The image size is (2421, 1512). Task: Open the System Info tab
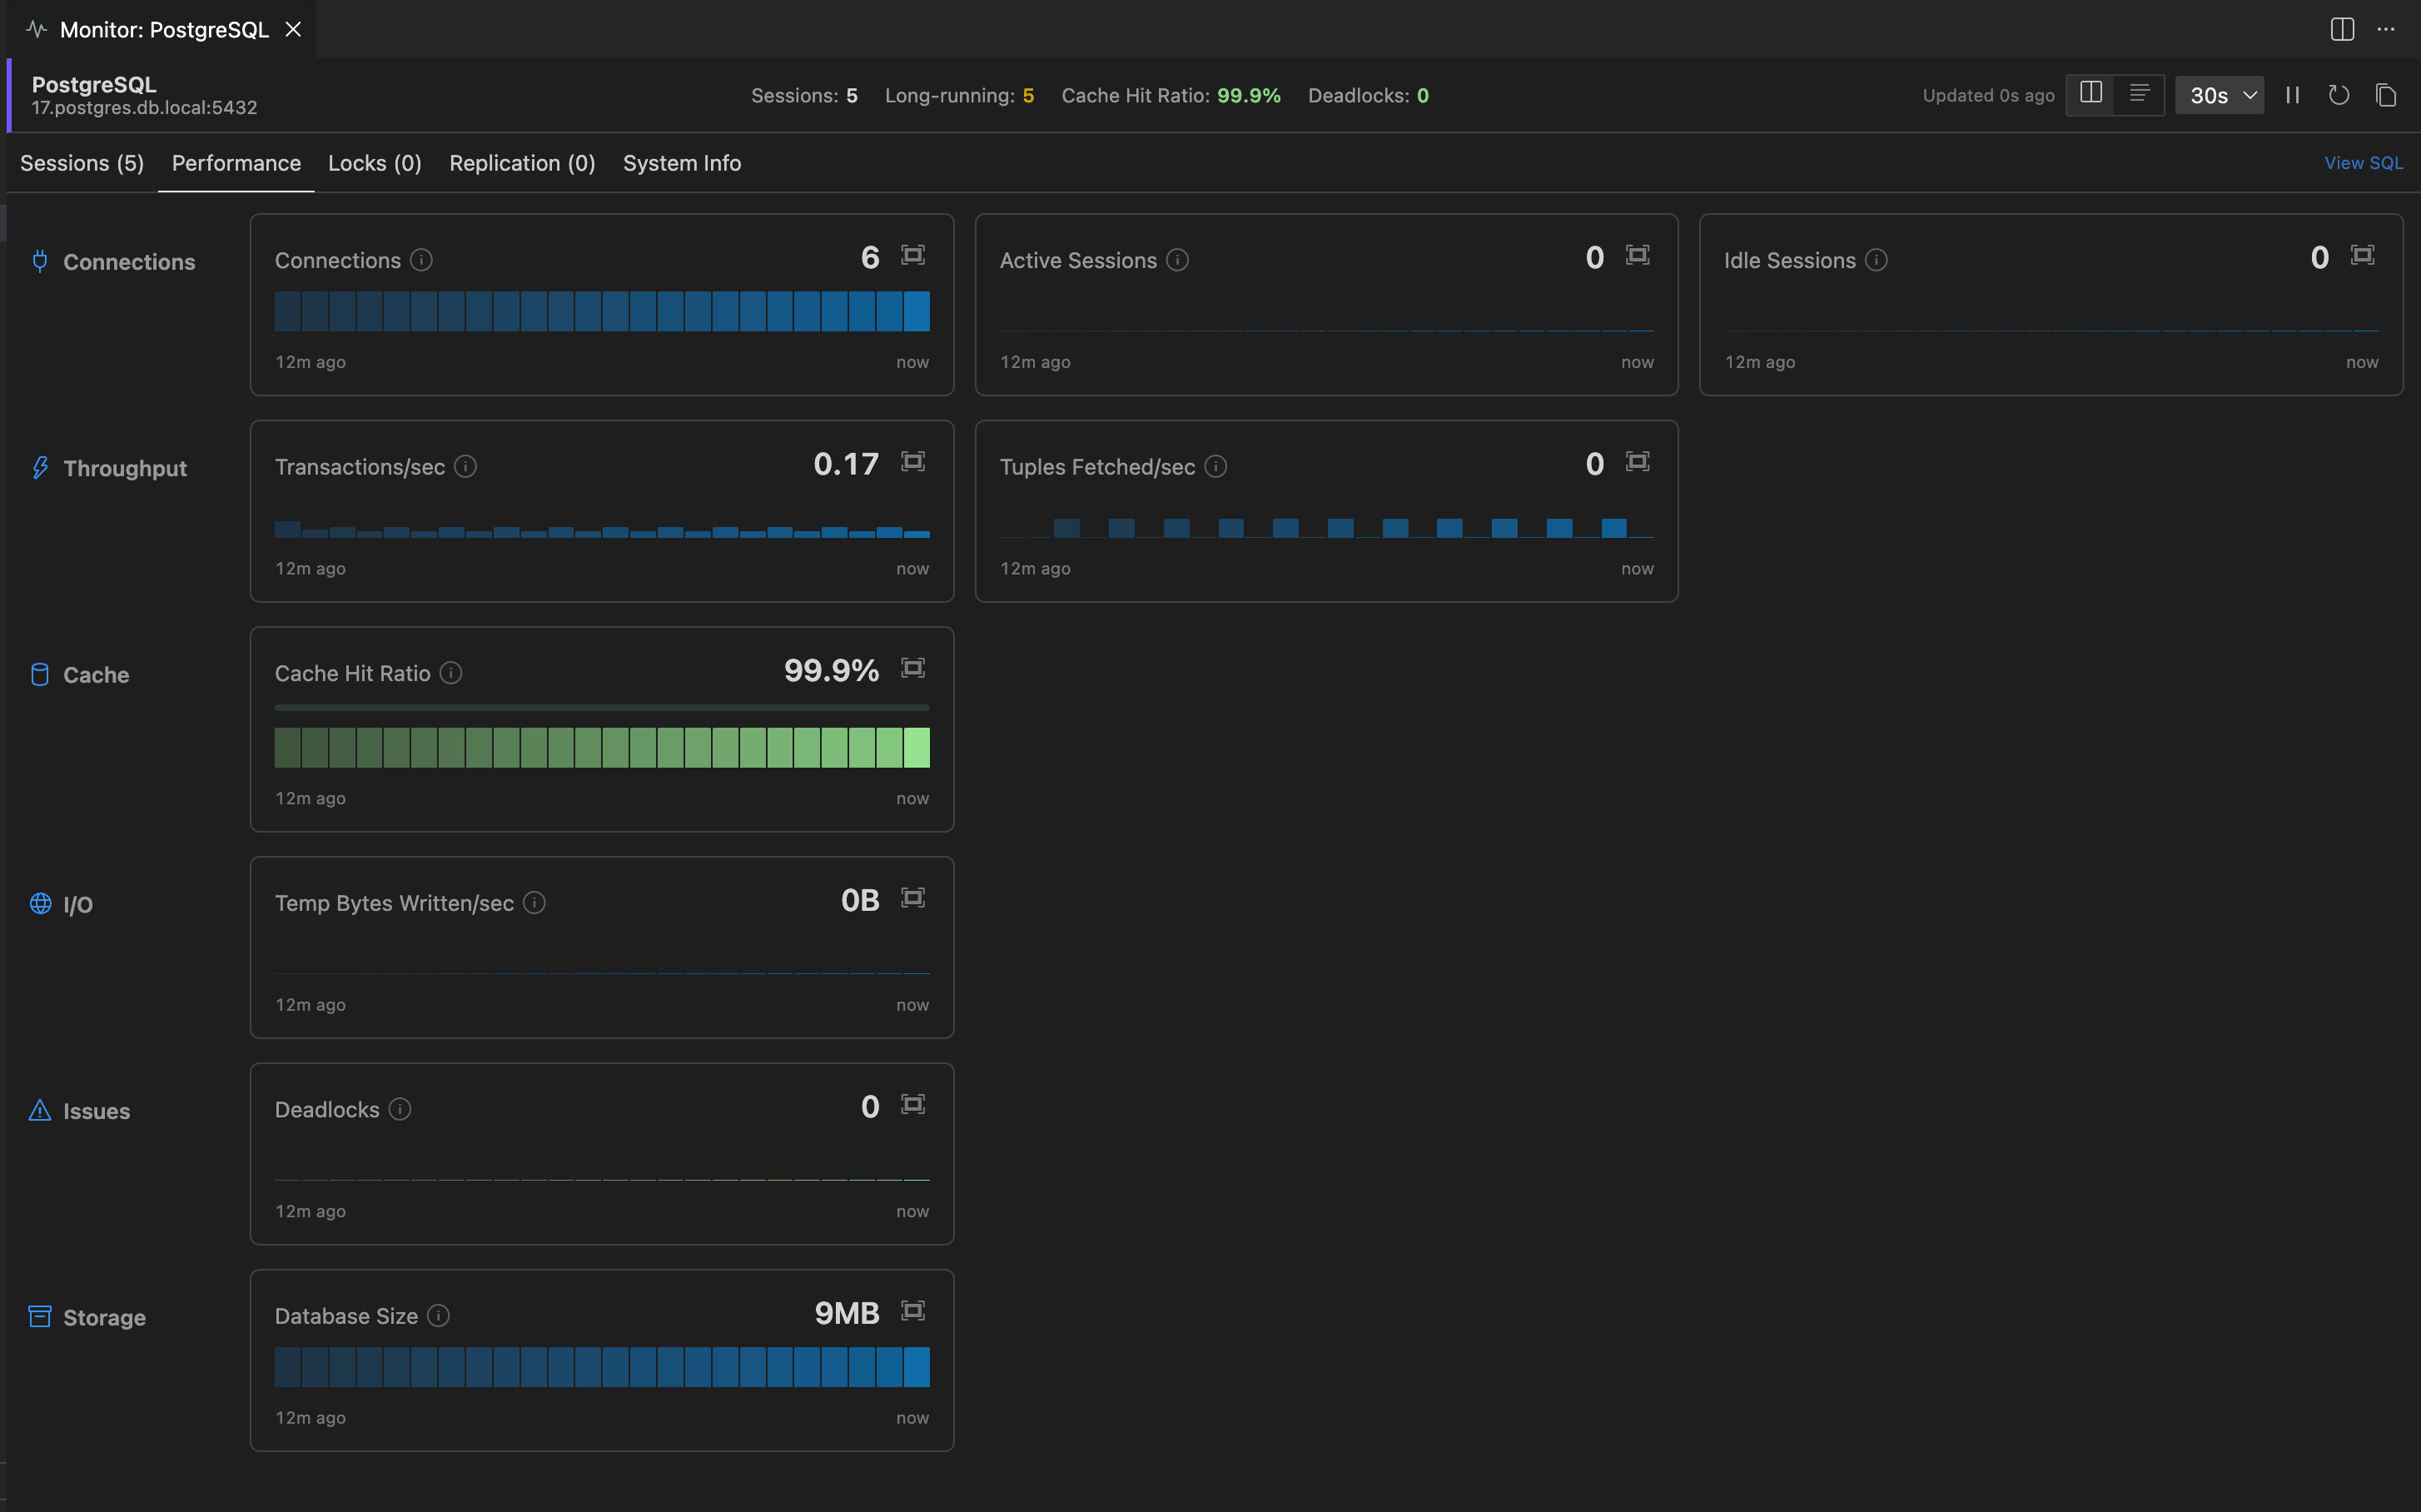(x=682, y=163)
